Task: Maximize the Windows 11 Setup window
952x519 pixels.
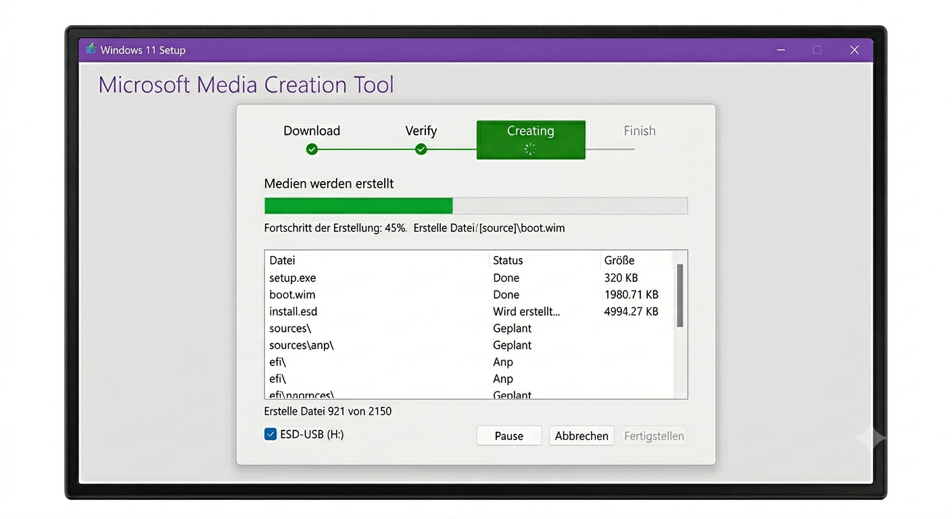Action: click(817, 50)
